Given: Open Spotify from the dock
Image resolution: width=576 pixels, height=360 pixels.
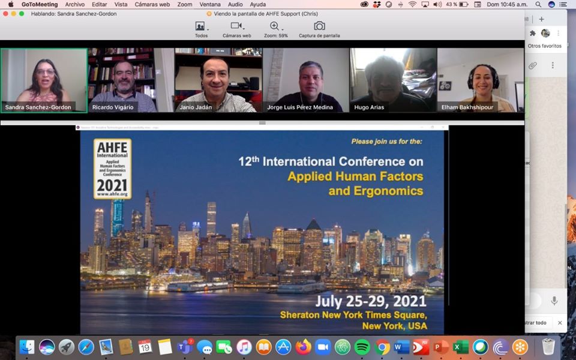Looking at the screenshot, I should pyautogui.click(x=362, y=347).
